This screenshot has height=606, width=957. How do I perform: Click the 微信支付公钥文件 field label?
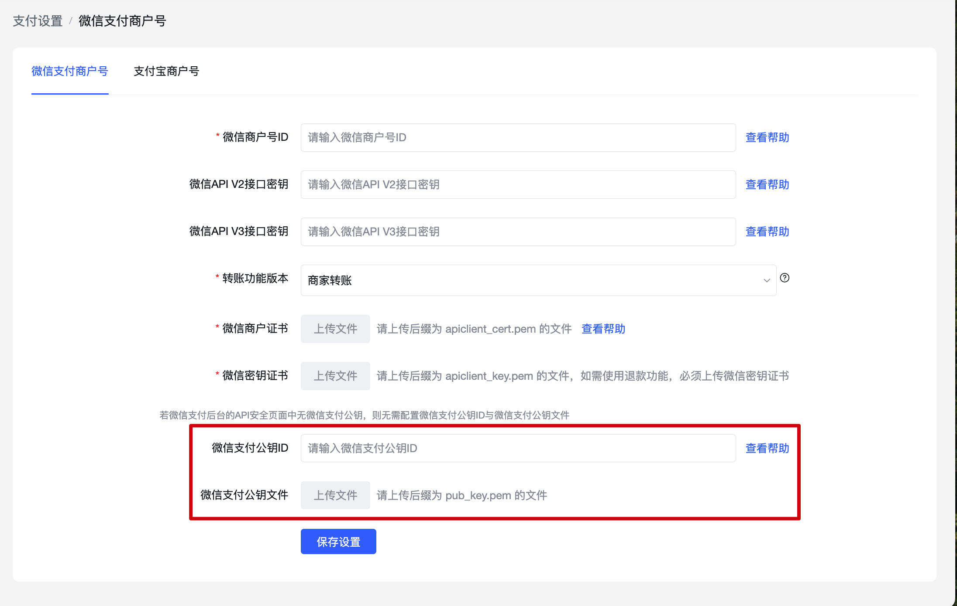click(244, 495)
